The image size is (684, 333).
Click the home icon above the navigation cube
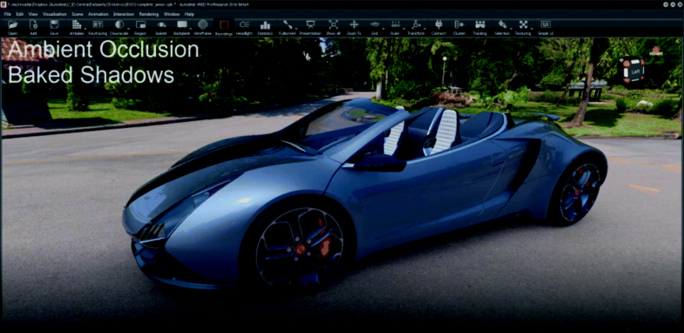click(x=655, y=51)
